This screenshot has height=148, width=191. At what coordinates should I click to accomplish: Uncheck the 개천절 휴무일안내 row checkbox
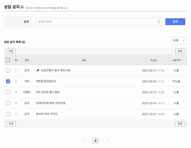click(x=8, y=81)
